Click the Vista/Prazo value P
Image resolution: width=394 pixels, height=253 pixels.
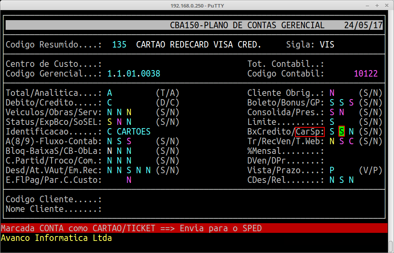332,170
